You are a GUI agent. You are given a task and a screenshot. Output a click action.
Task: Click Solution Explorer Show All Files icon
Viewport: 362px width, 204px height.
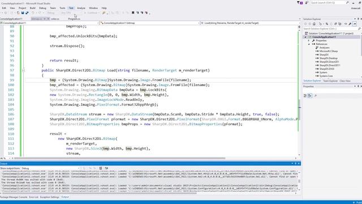tap(339, 24)
